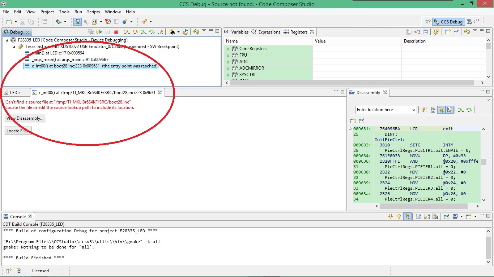Expand the Core Registers tree node

228,49
